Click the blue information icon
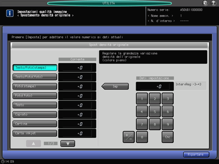This screenshot has height=164, width=219. (10, 13)
